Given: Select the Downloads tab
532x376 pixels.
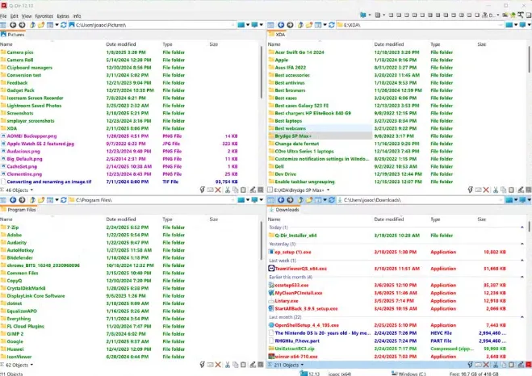Looking at the screenshot, I should coord(284,210).
